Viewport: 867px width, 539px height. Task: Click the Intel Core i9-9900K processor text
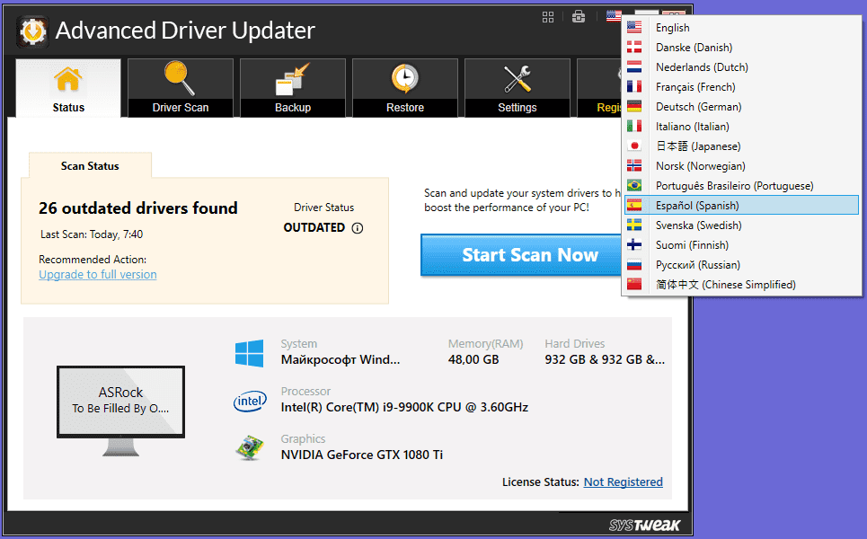404,408
